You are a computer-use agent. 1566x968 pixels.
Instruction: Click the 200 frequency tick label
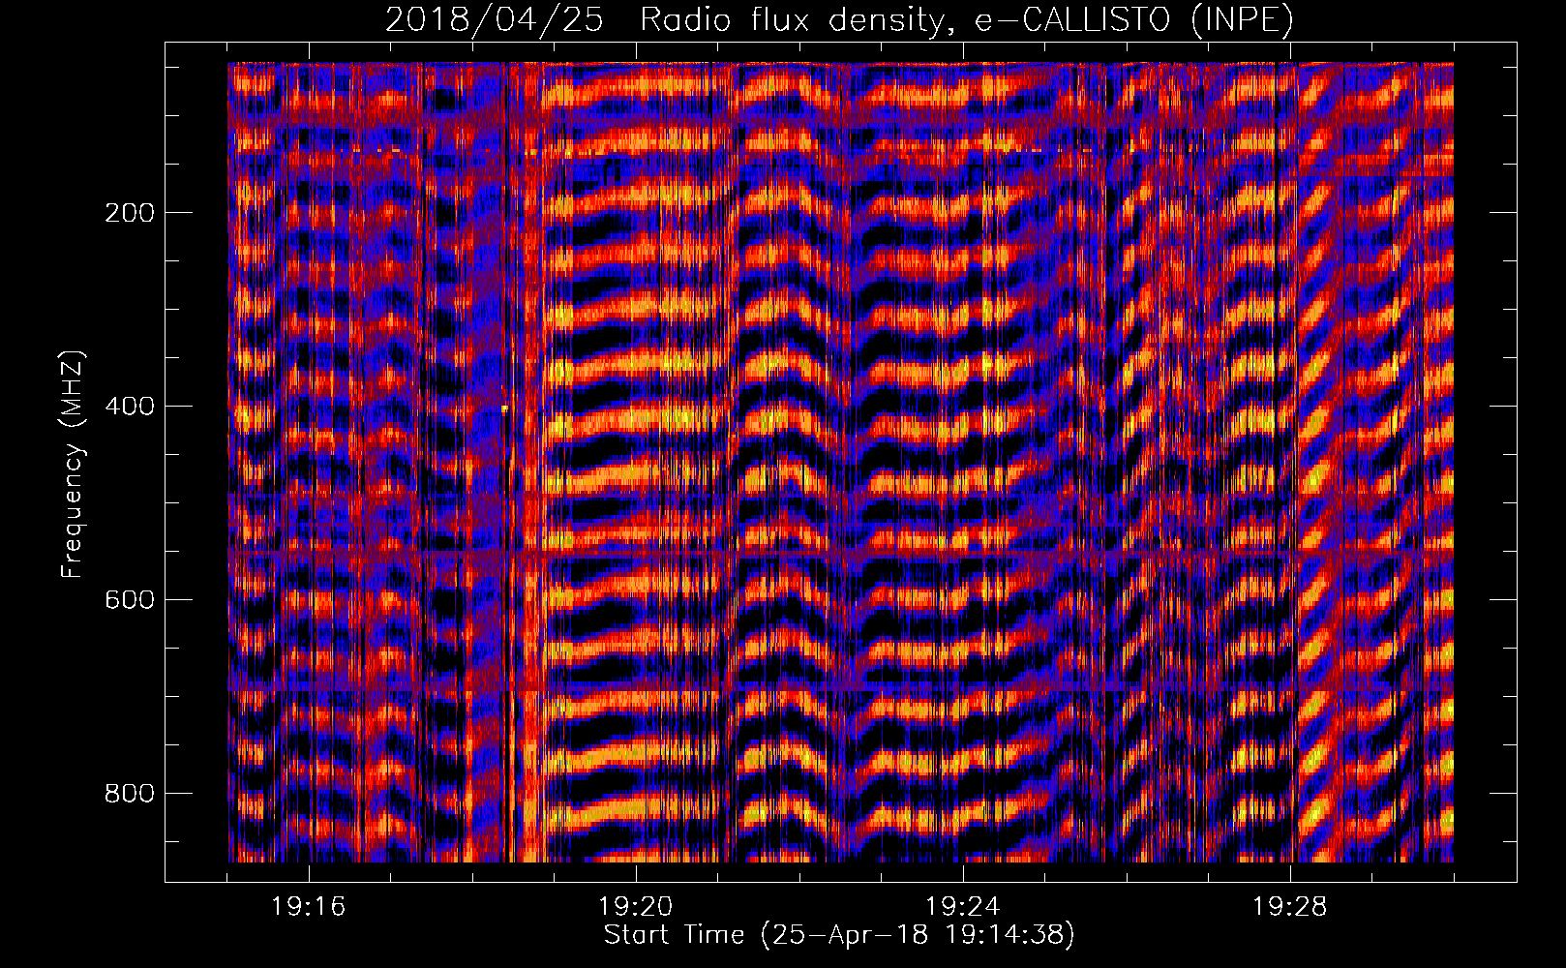point(130,213)
